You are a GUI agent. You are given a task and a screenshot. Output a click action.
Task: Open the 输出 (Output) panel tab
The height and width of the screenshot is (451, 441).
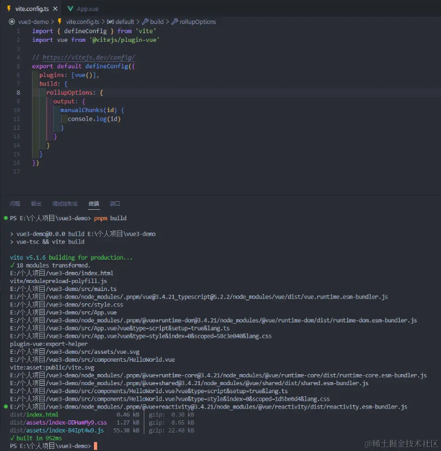coord(36,204)
